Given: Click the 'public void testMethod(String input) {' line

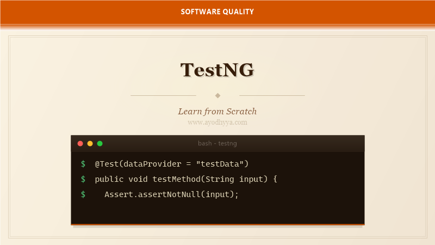Looking at the screenshot, I should 186,179.
